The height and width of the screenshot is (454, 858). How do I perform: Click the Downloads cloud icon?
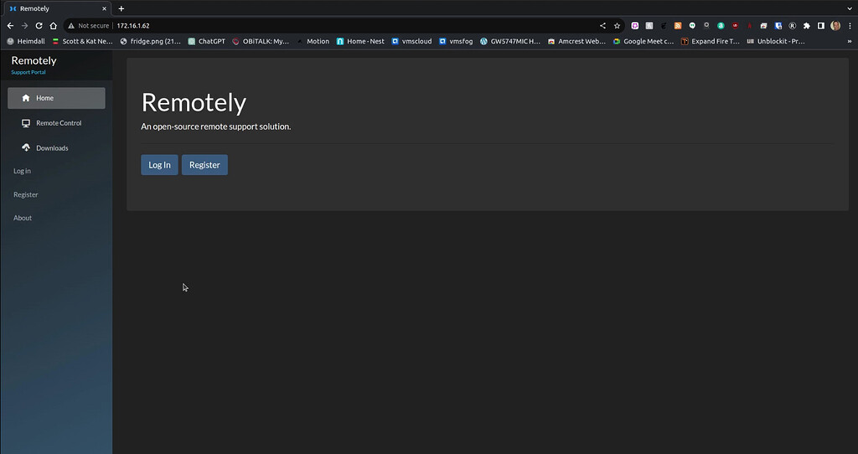pos(26,147)
